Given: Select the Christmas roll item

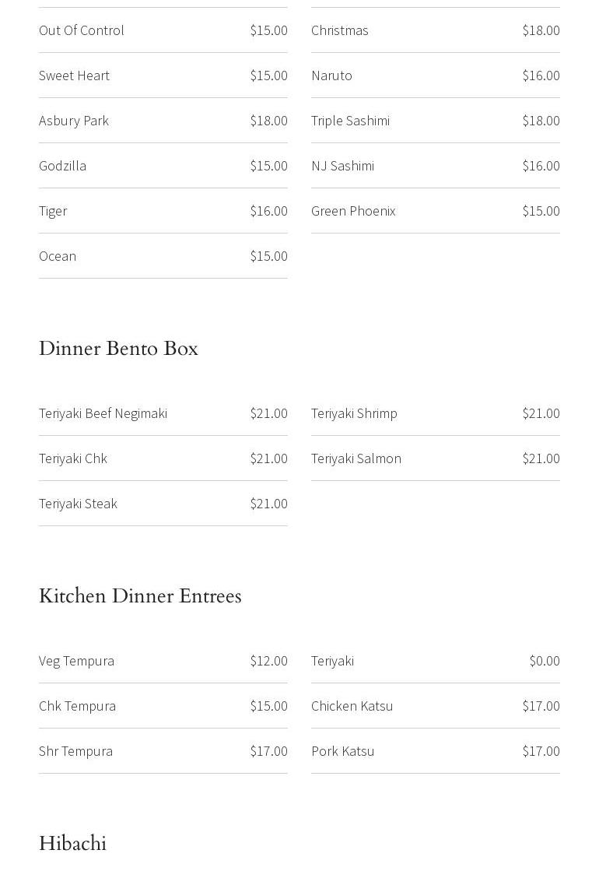Looking at the screenshot, I should click(x=340, y=30).
